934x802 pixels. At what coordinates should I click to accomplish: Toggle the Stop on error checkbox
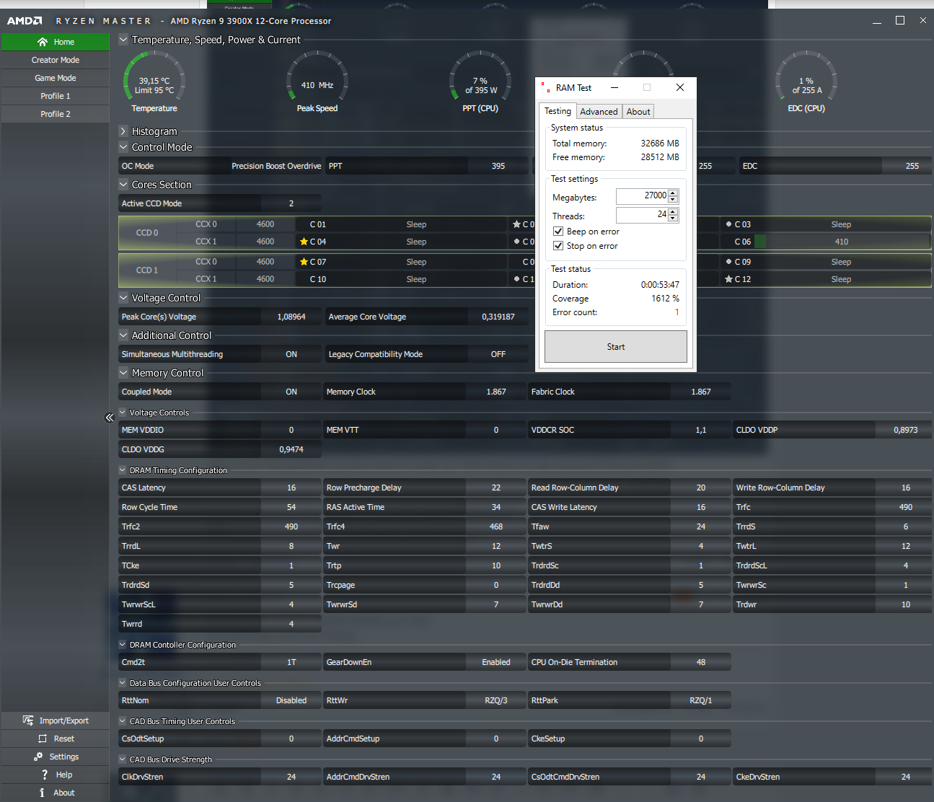[558, 246]
